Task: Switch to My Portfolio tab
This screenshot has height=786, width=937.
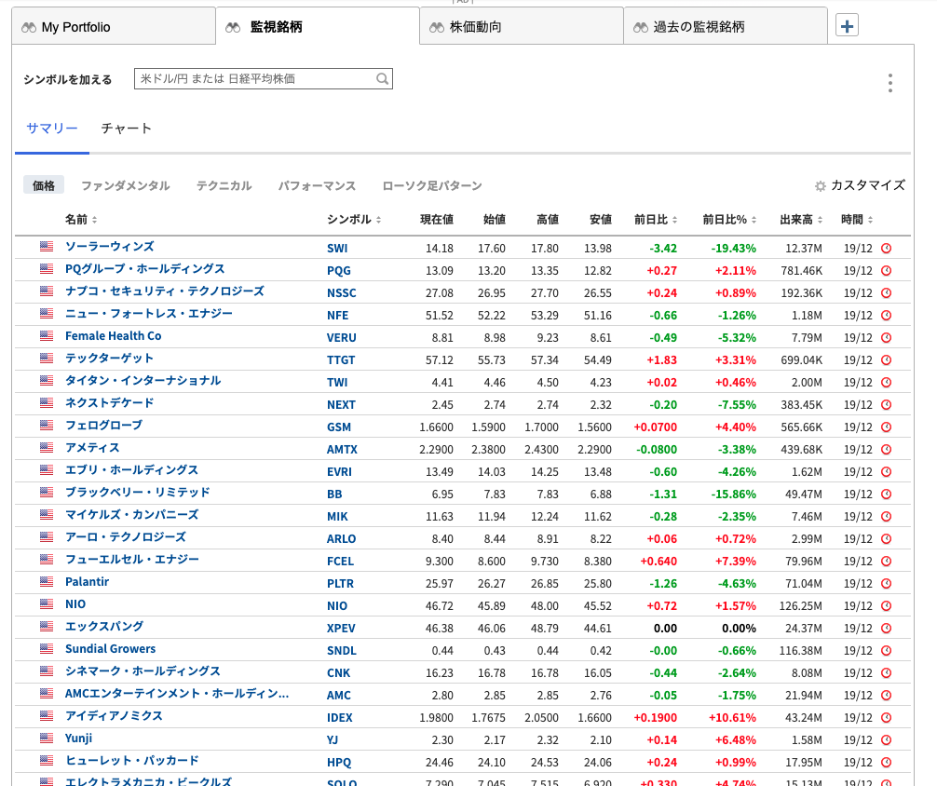Action: pyautogui.click(x=114, y=27)
